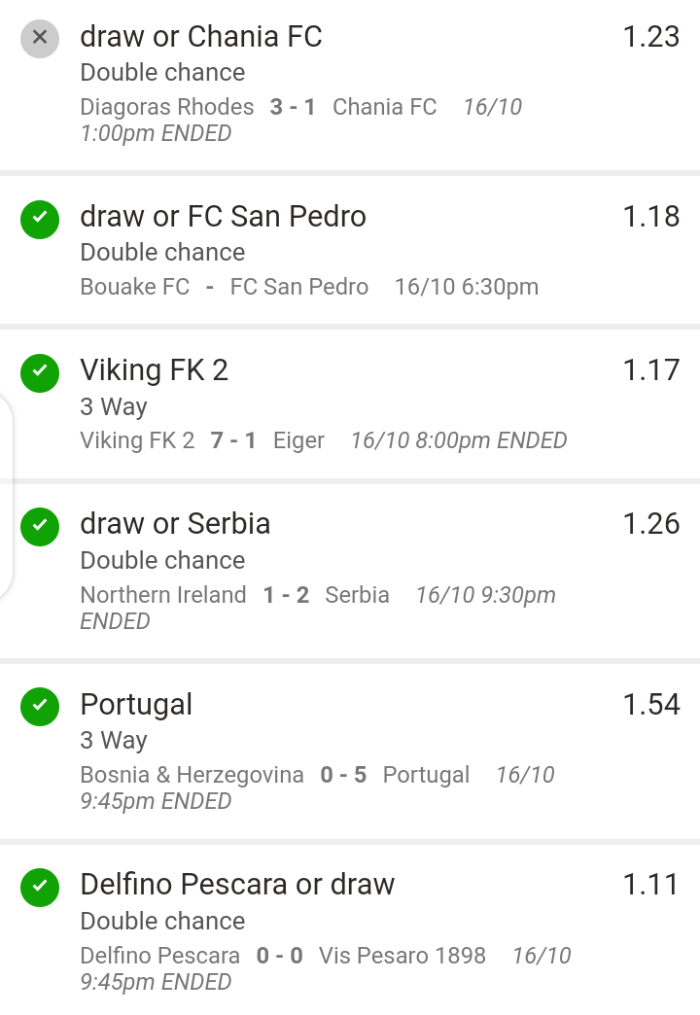Open the 'draw or Chania FC' selection
Viewport: 700px width, 1015px height.
[x=200, y=37]
